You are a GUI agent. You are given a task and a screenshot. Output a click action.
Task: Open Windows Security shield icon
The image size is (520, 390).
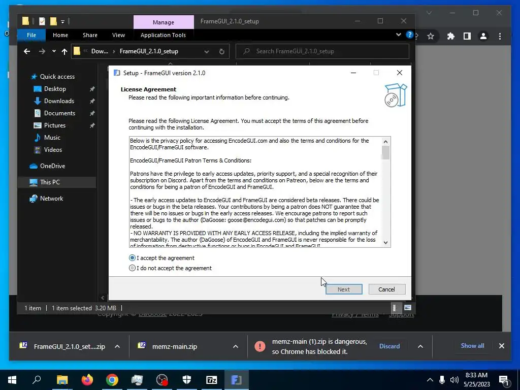(187, 380)
